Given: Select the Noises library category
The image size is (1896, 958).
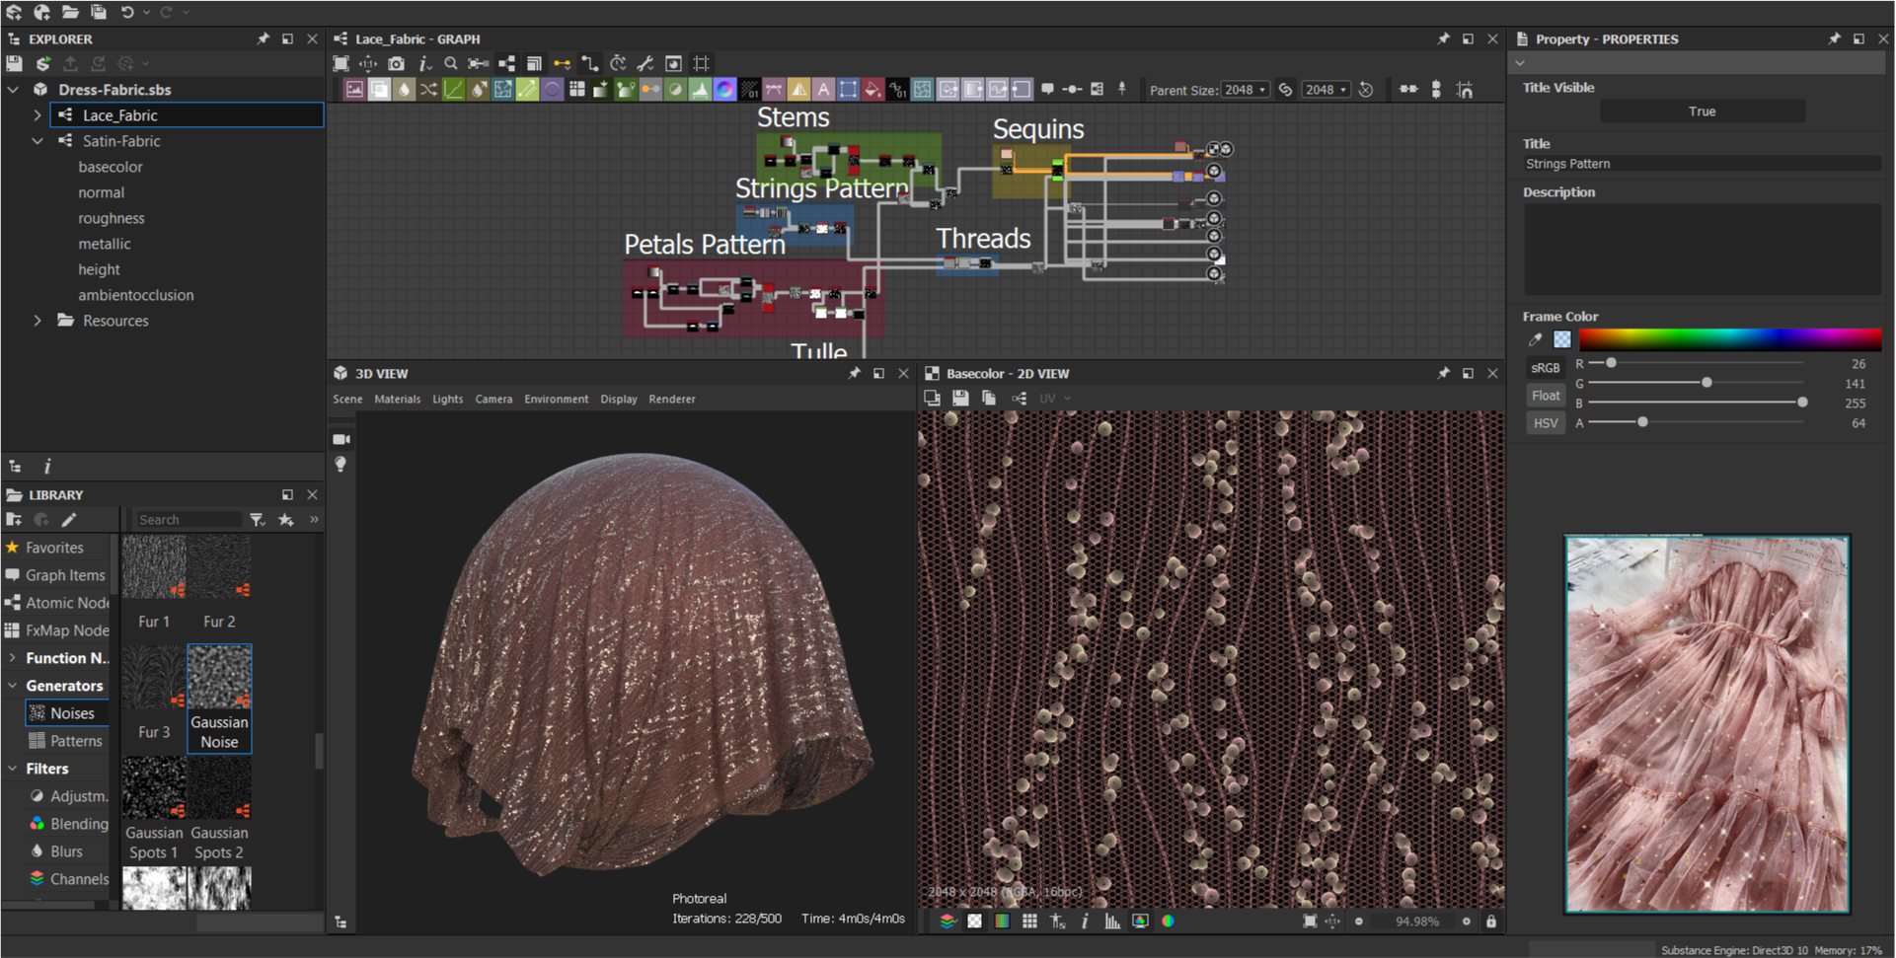Looking at the screenshot, I should (x=67, y=713).
